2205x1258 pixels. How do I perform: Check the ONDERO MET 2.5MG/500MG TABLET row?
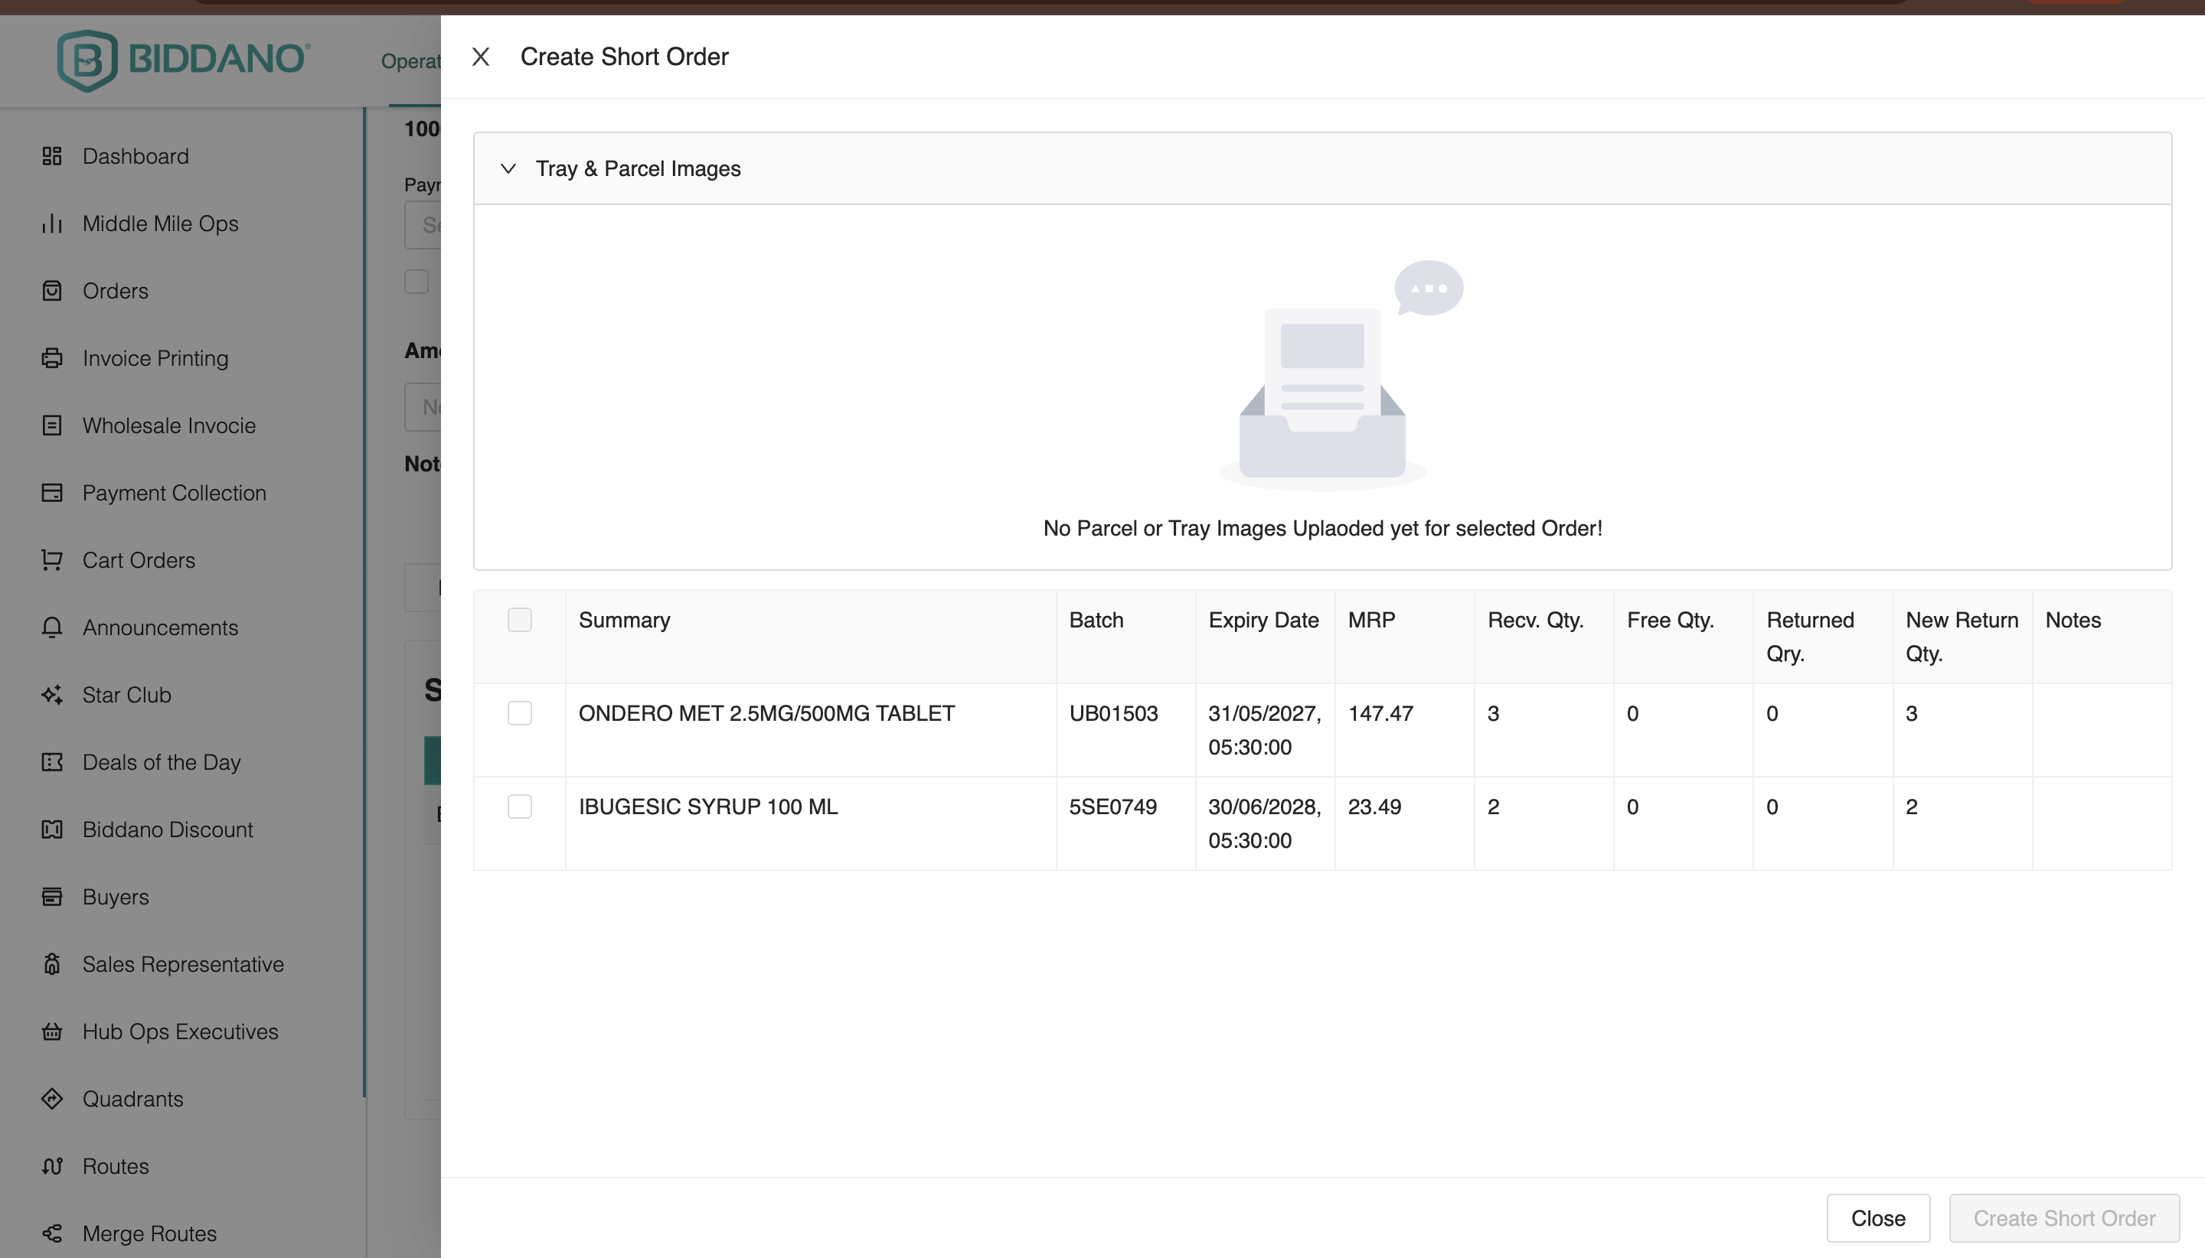coord(520,714)
